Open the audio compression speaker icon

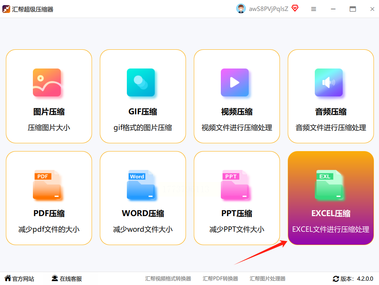tap(329, 83)
